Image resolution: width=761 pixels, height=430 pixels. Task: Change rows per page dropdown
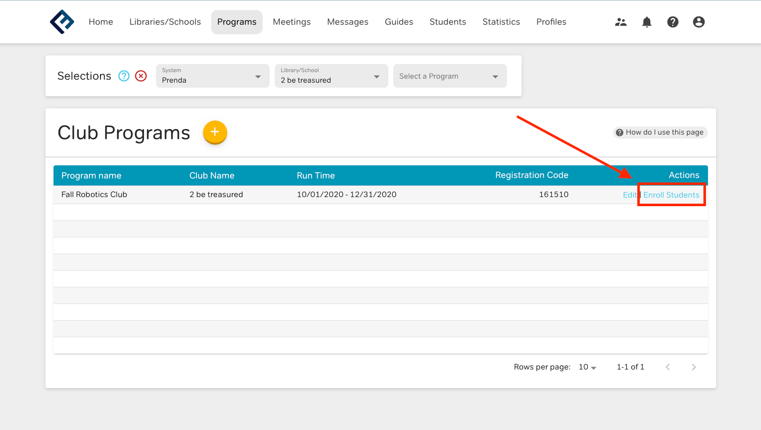click(x=588, y=367)
